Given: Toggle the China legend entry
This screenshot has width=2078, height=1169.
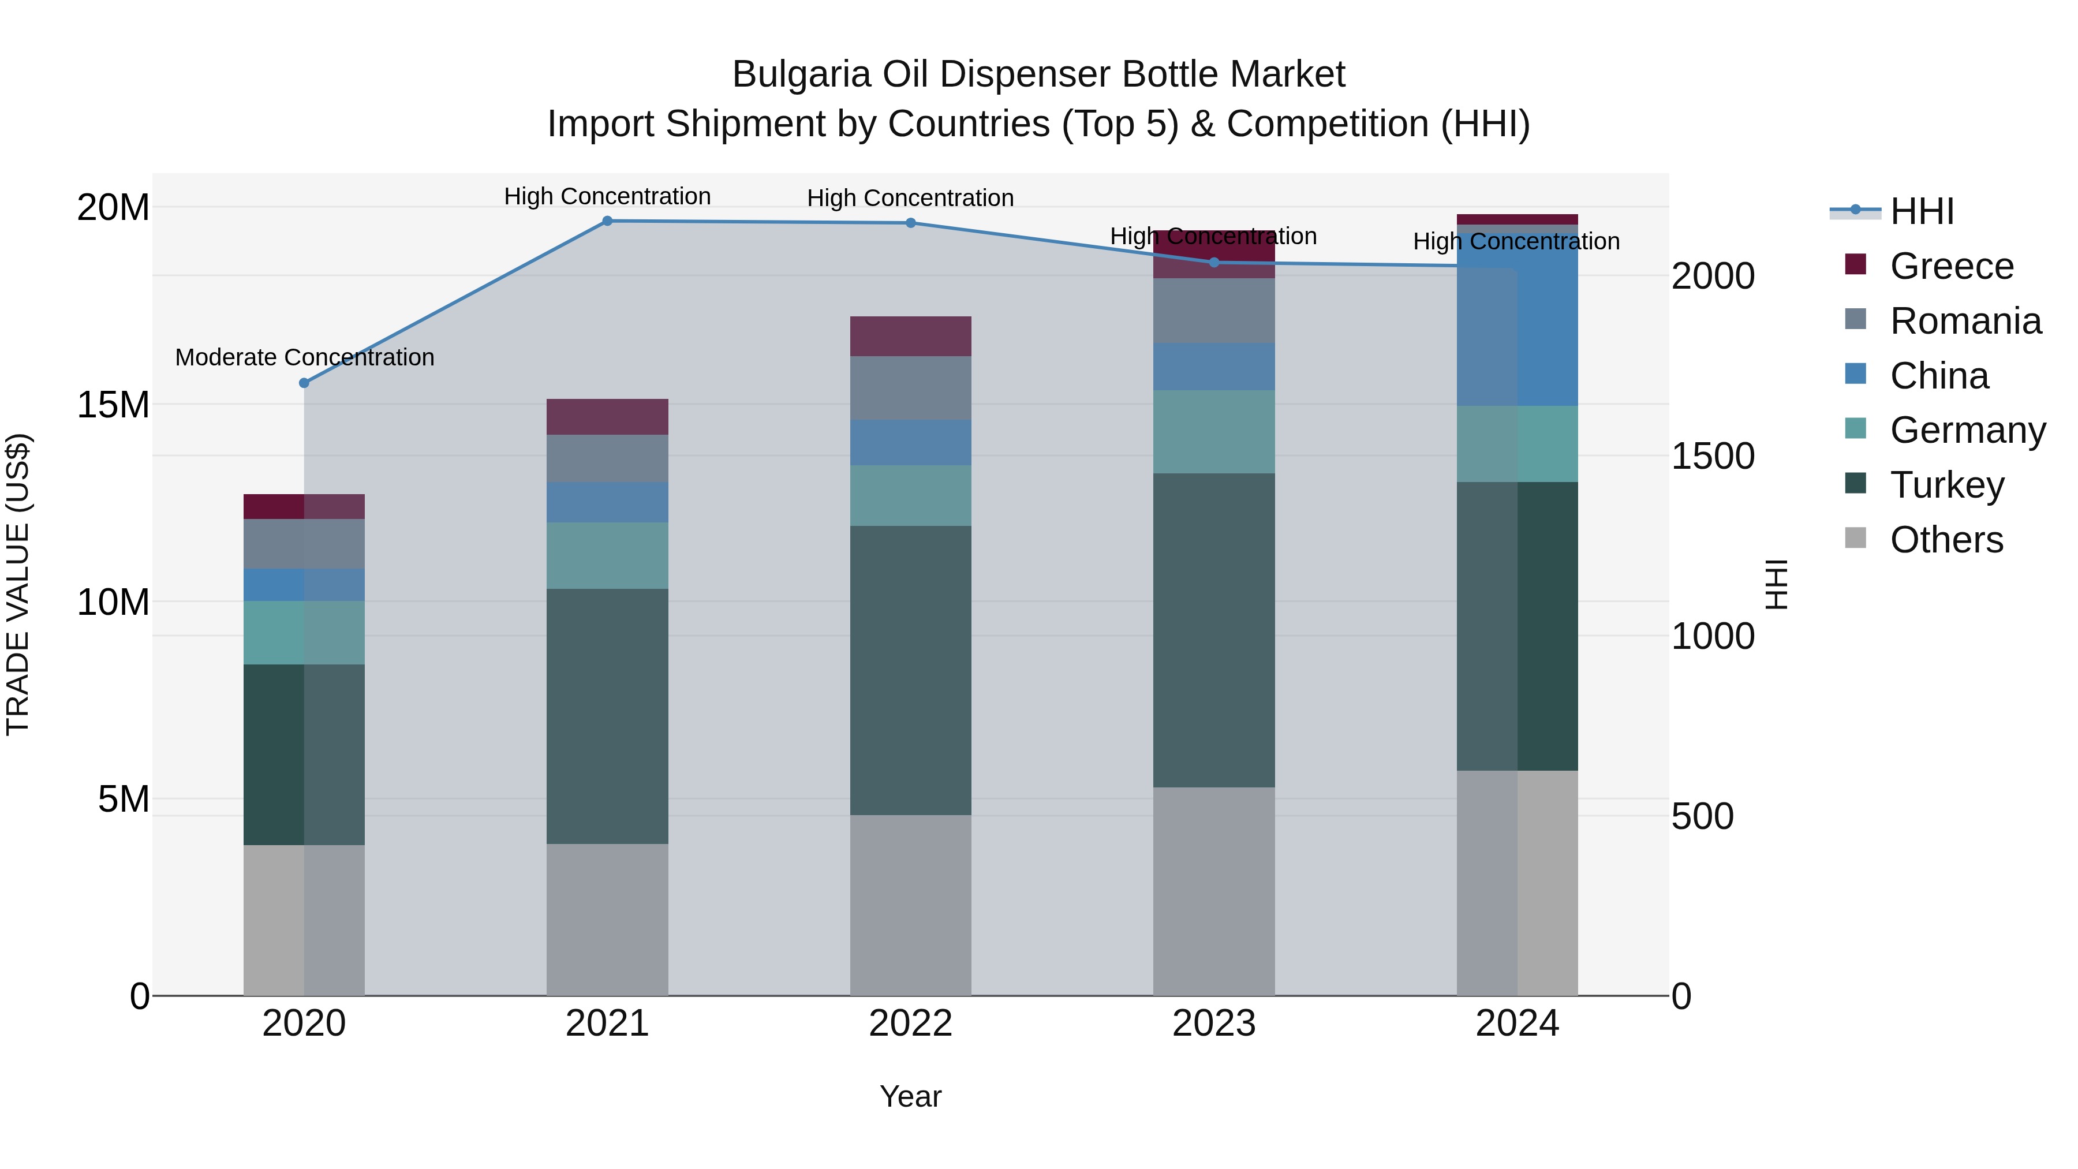Looking at the screenshot, I should [x=1916, y=376].
